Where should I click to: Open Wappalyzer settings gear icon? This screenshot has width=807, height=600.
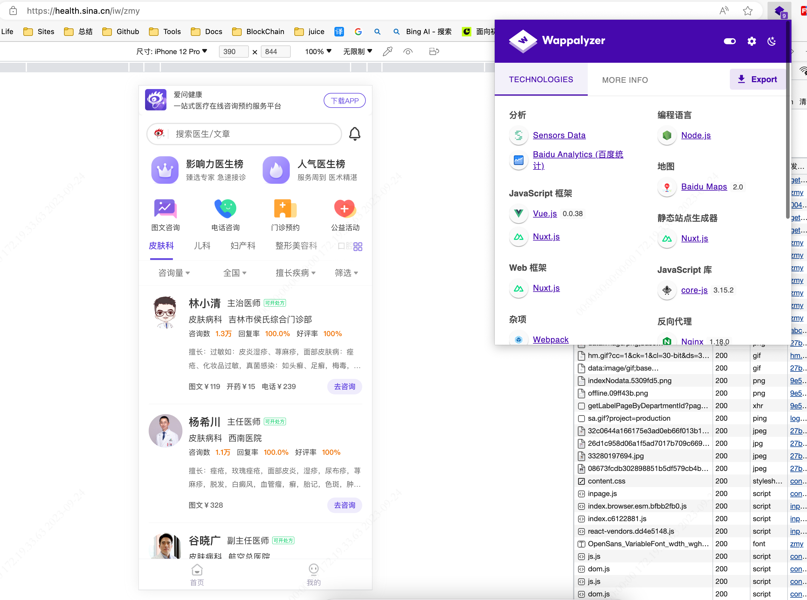tap(752, 41)
